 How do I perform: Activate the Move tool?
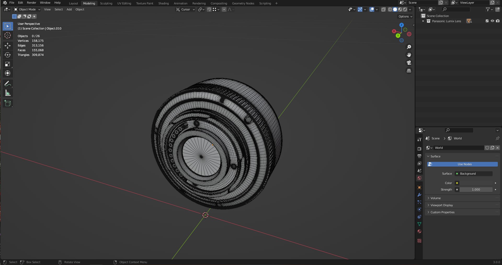pyautogui.click(x=8, y=46)
